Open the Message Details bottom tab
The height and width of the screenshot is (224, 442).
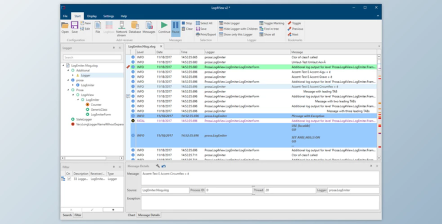click(149, 215)
